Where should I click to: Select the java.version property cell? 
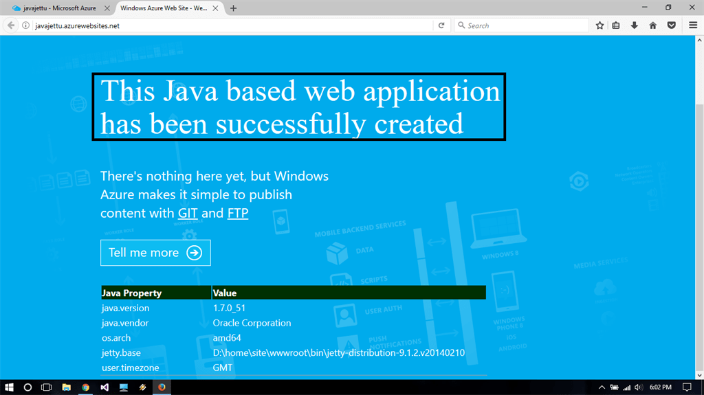coord(125,308)
